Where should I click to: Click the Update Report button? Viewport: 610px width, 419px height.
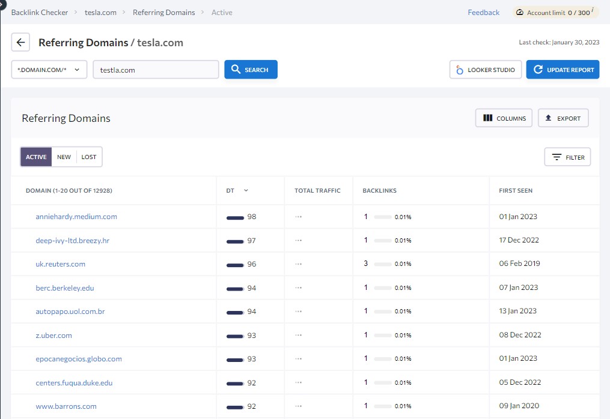[563, 70]
